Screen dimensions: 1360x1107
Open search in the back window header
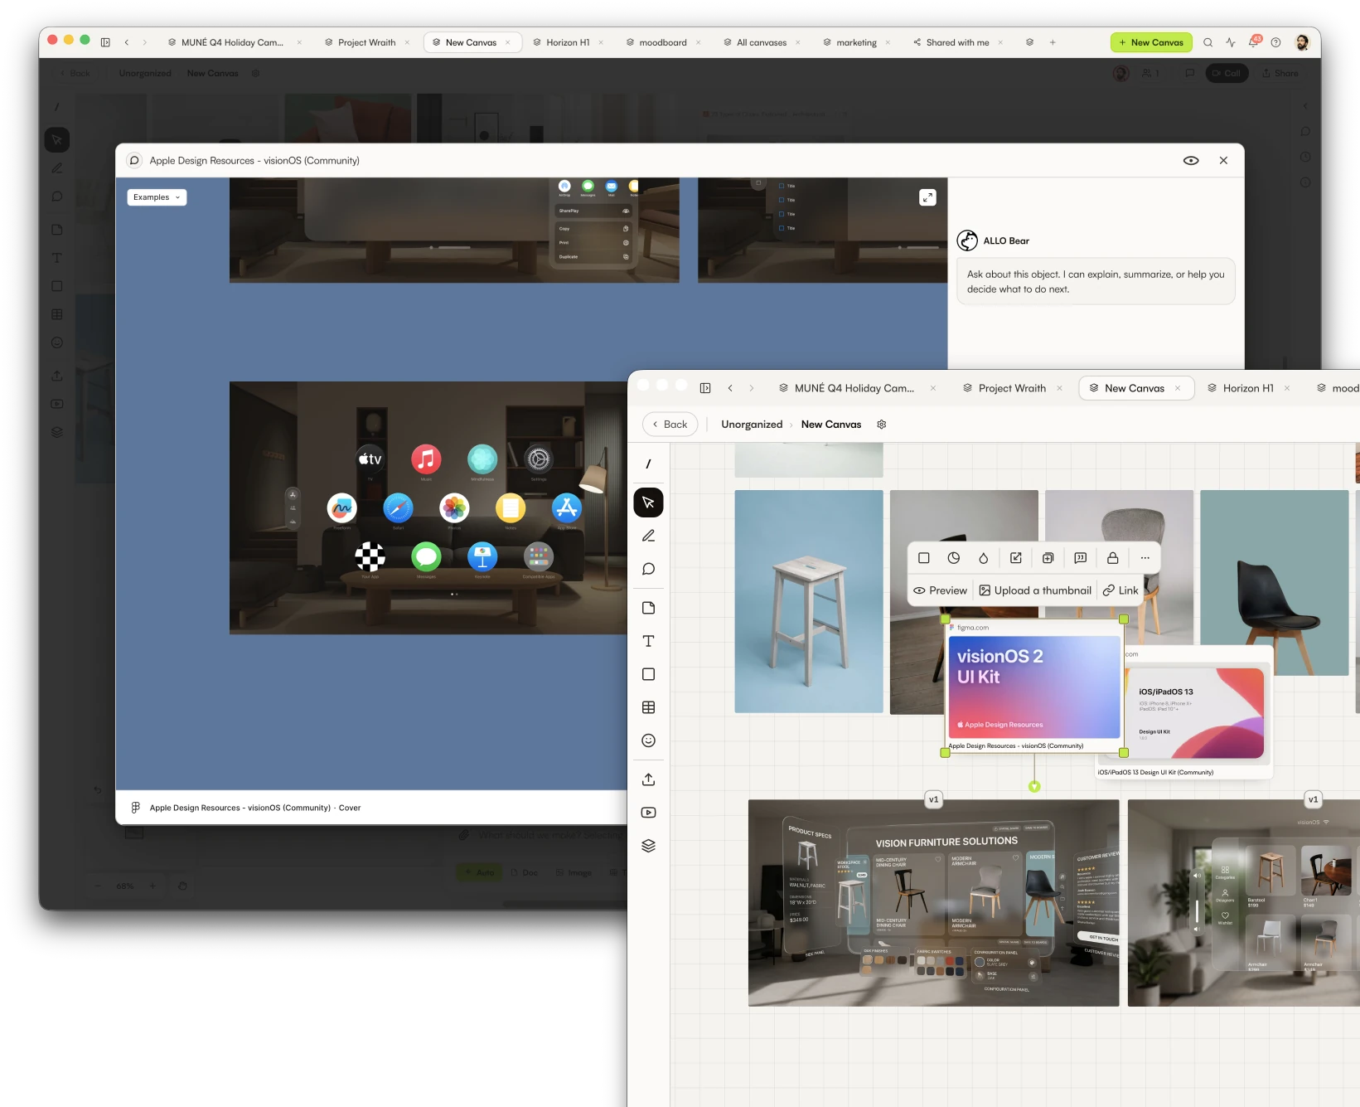pos(1208,42)
